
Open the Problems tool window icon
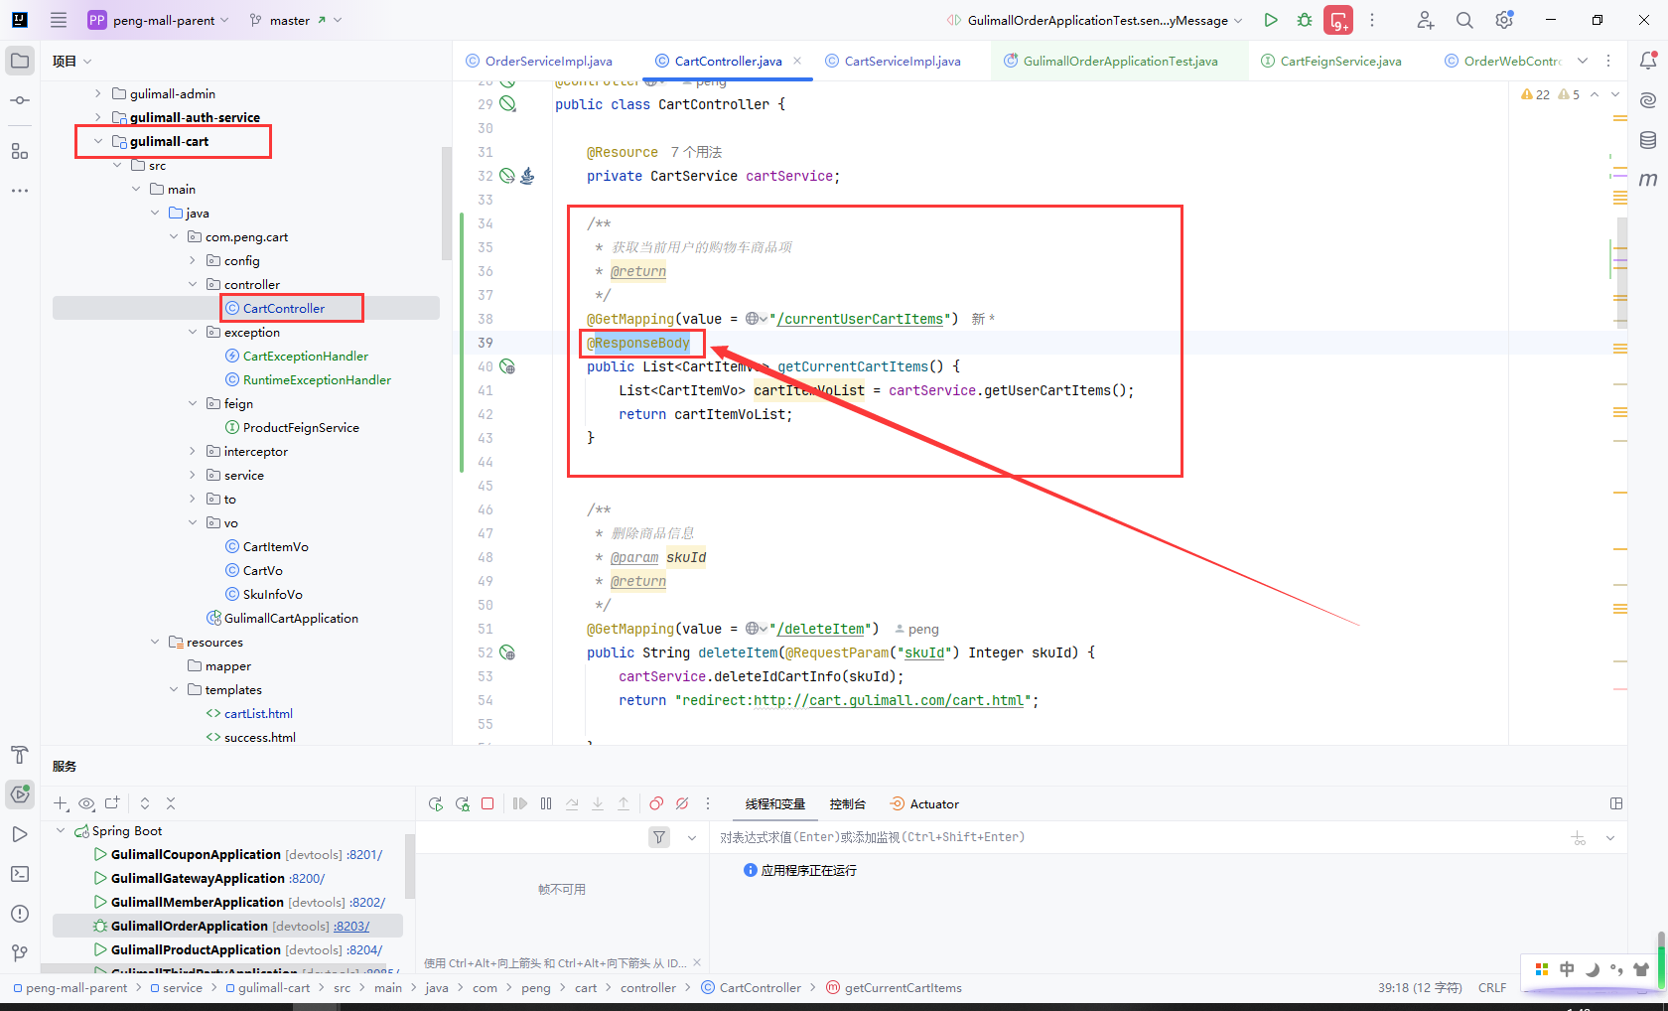[x=20, y=914]
